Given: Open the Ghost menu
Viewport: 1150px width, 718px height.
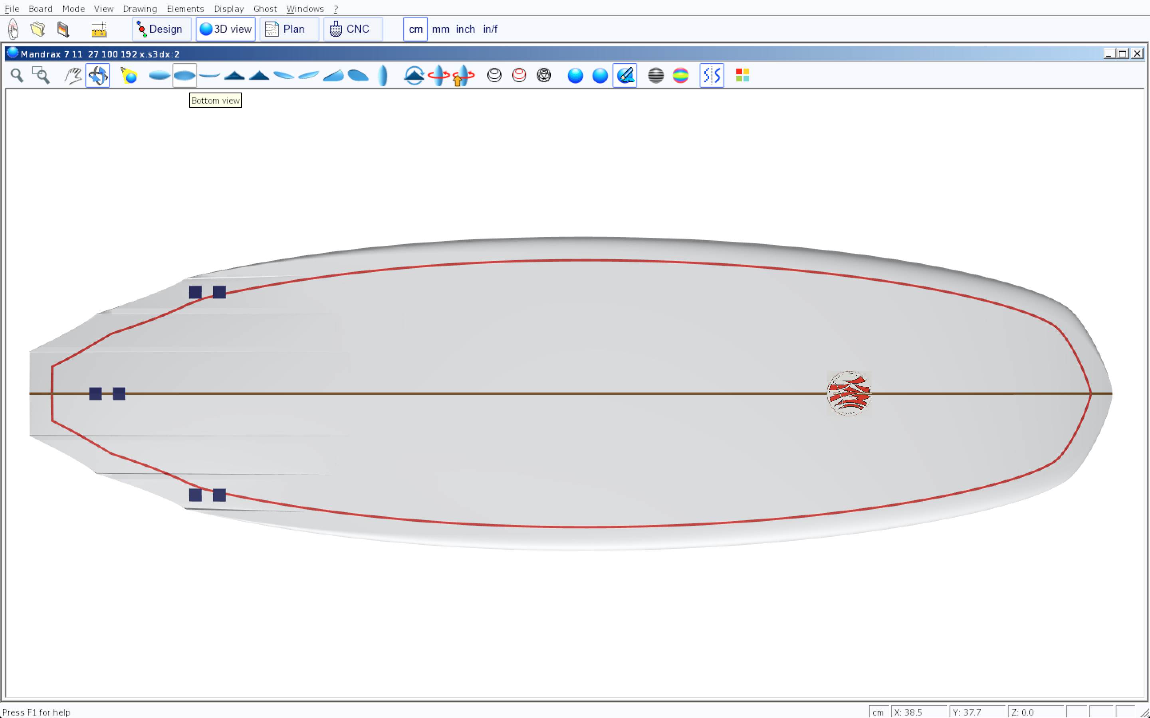Looking at the screenshot, I should click(265, 8).
